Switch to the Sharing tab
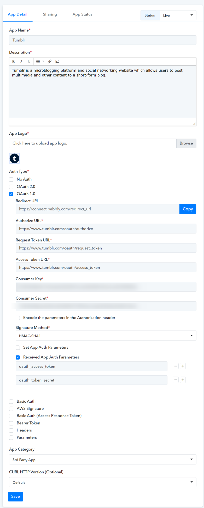The image size is (204, 508). click(x=50, y=14)
